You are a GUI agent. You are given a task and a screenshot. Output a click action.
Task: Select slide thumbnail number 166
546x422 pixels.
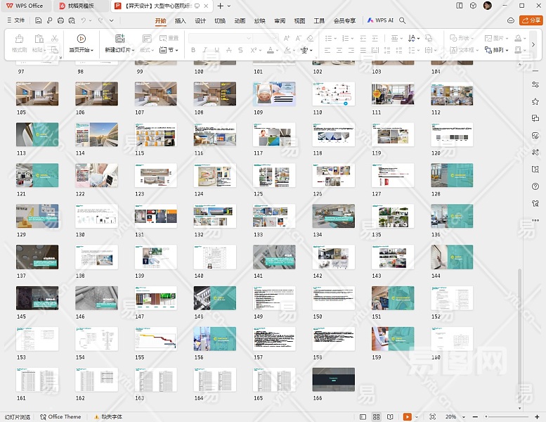pos(333,380)
